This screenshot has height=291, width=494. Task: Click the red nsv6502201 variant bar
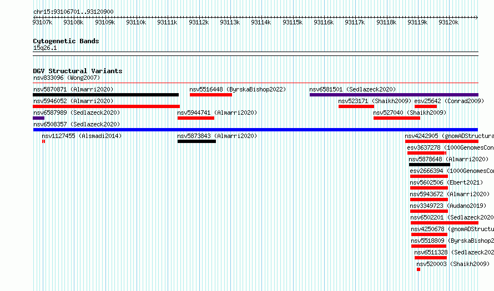click(445, 223)
